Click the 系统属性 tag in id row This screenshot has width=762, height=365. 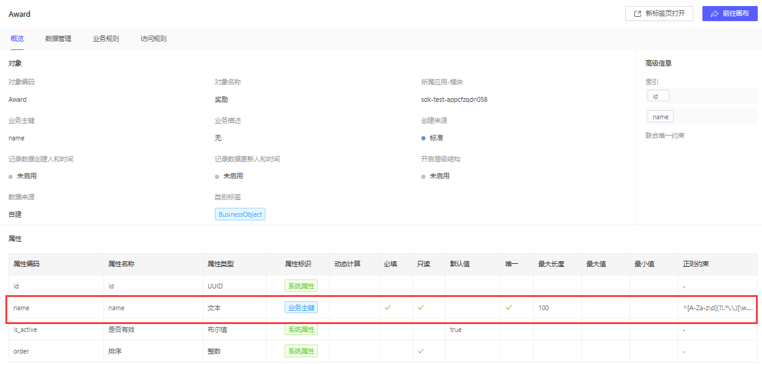pyautogui.click(x=301, y=286)
